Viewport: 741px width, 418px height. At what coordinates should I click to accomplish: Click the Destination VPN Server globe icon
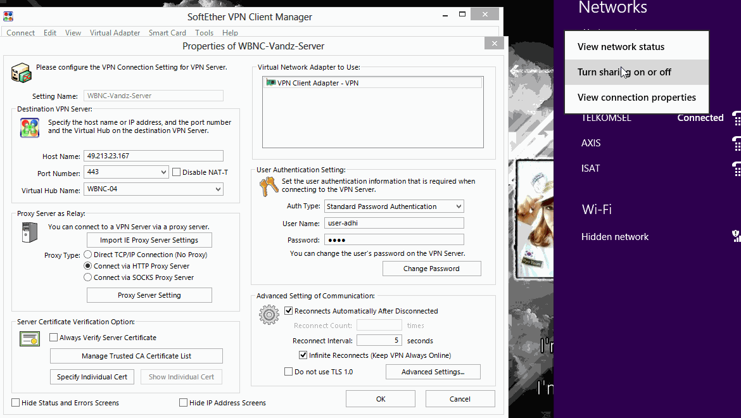(x=30, y=127)
